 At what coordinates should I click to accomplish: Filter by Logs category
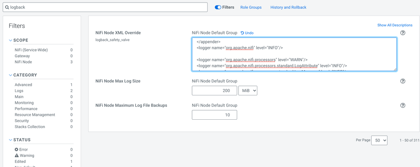click(19, 91)
